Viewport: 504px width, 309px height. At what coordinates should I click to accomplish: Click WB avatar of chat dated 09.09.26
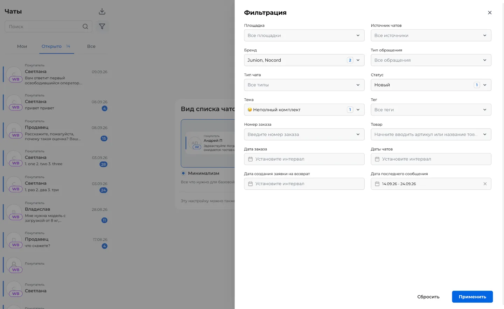click(14, 74)
